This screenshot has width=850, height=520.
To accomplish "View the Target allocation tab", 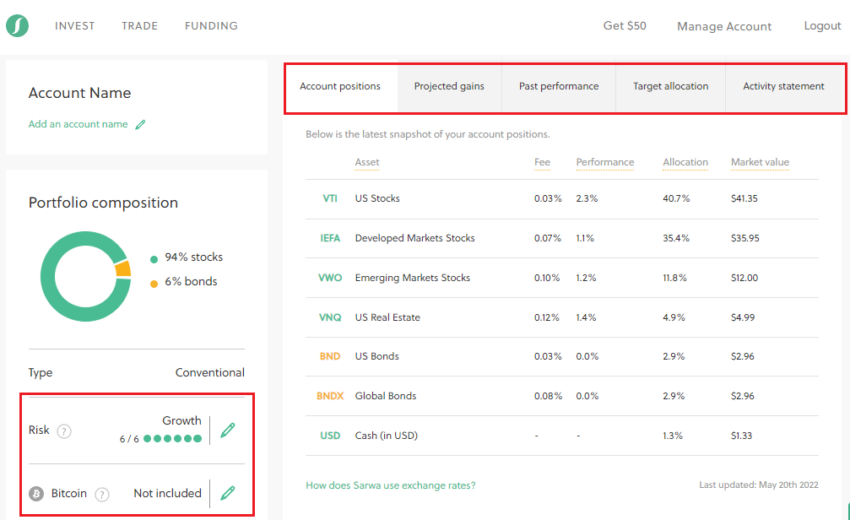I will pyautogui.click(x=669, y=86).
